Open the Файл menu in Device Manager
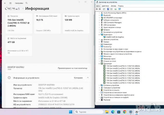 click(98, 6)
